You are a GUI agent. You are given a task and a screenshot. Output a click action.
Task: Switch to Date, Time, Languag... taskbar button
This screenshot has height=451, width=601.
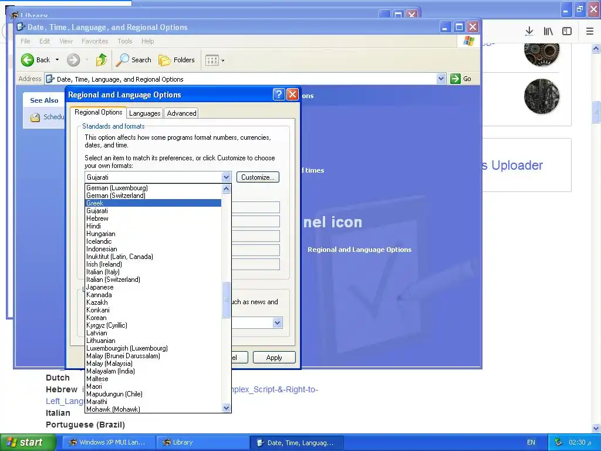pos(296,443)
